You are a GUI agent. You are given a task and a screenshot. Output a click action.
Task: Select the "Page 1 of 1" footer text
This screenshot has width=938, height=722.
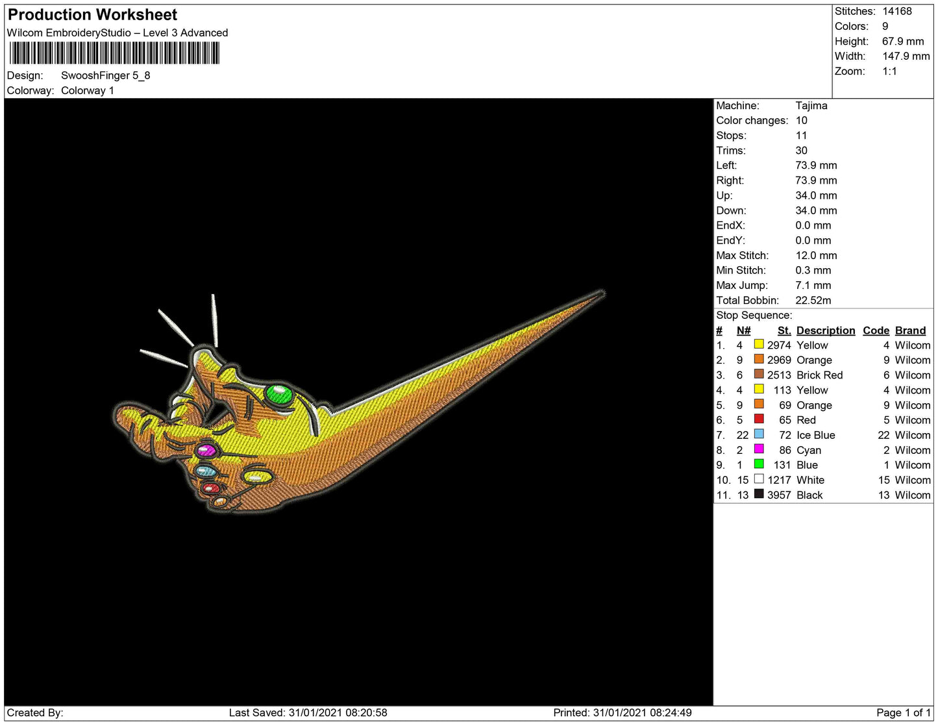pyautogui.click(x=904, y=712)
